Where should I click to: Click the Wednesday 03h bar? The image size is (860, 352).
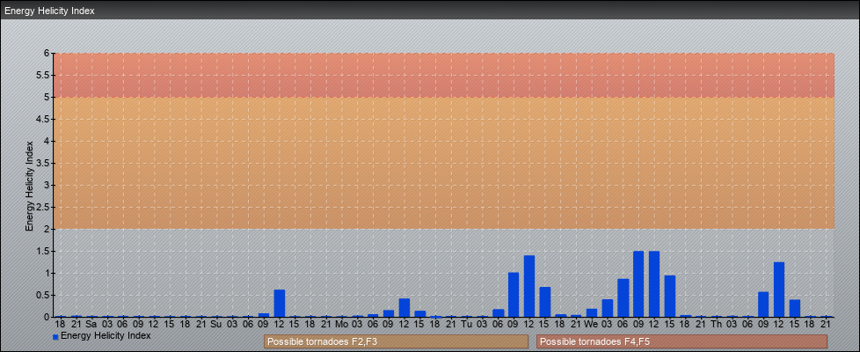pos(607,308)
